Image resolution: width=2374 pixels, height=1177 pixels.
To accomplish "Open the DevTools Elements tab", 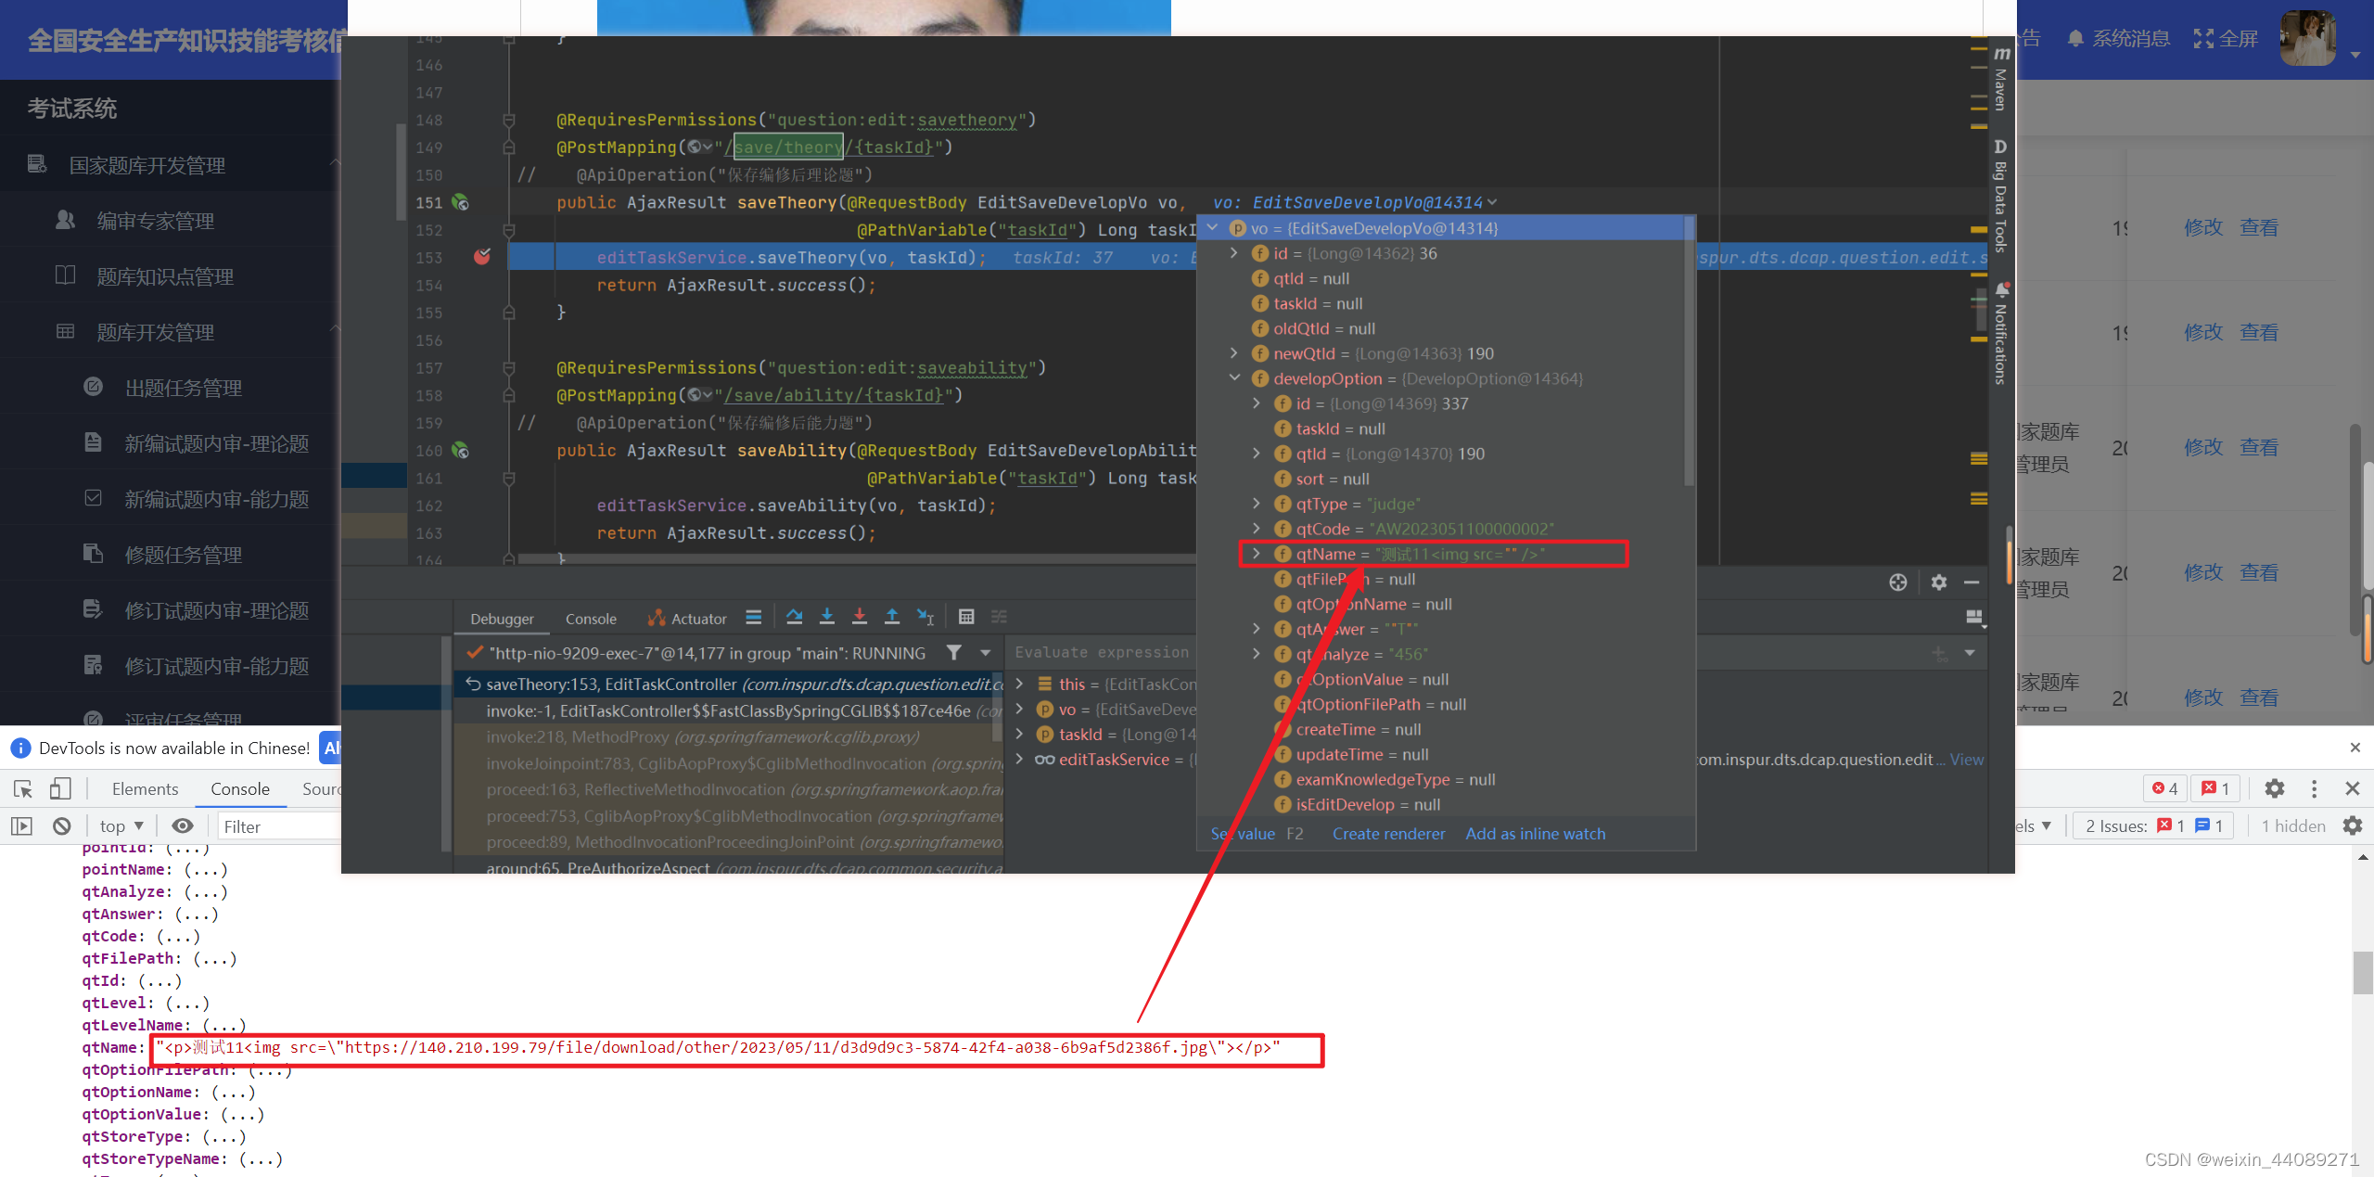I will point(145,789).
